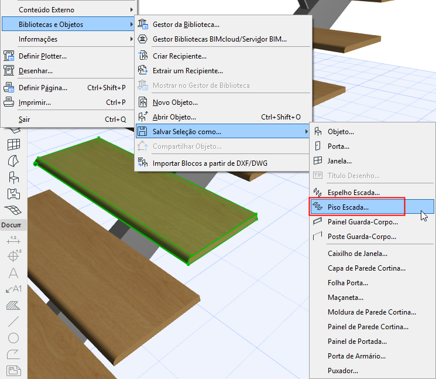Image resolution: width=436 pixels, height=379 pixels.
Task: Expand Bibliotecas e Objetos submenu
Action: pos(68,24)
